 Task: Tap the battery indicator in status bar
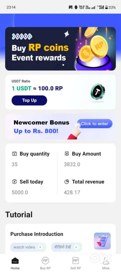click(x=106, y=7)
